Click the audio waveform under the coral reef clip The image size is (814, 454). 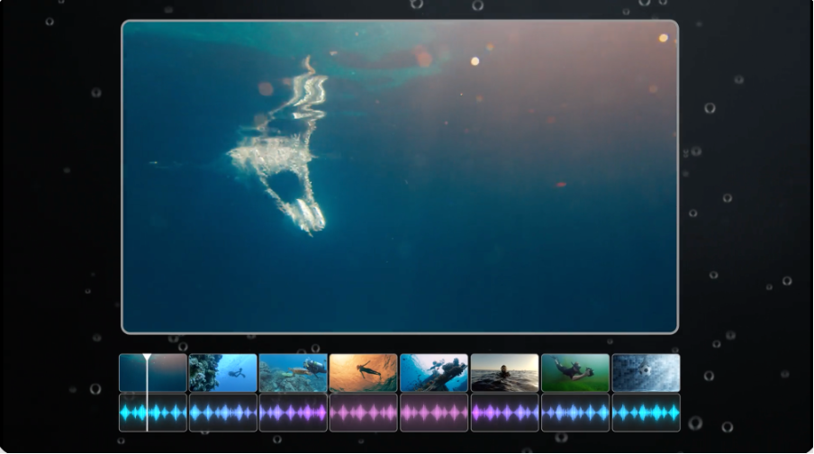point(223,413)
